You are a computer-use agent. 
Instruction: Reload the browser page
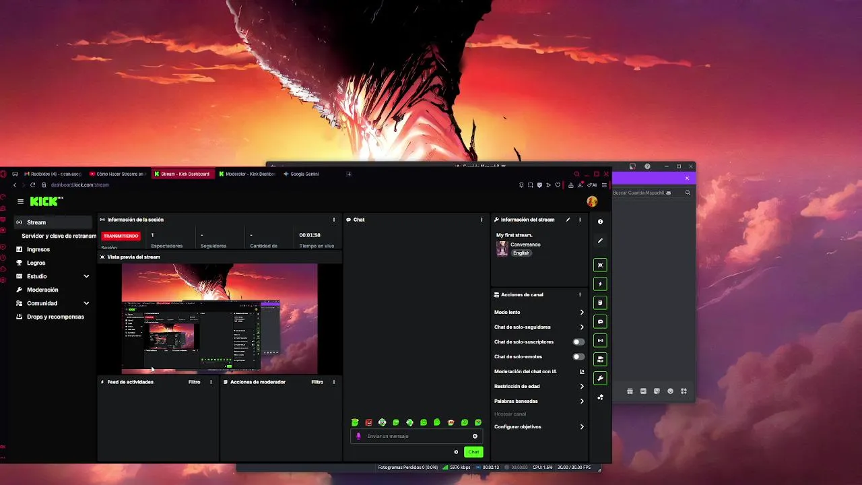click(x=32, y=185)
